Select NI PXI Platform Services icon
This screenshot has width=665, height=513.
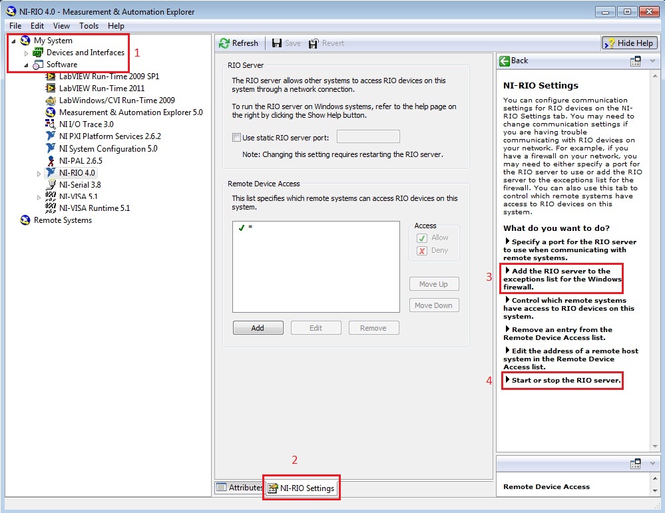tap(51, 136)
